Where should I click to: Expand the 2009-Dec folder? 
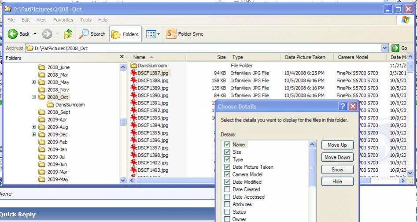click(33, 134)
